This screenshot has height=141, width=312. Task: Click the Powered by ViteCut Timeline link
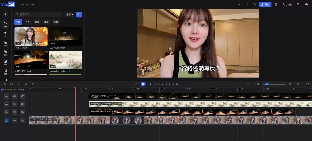point(15,90)
